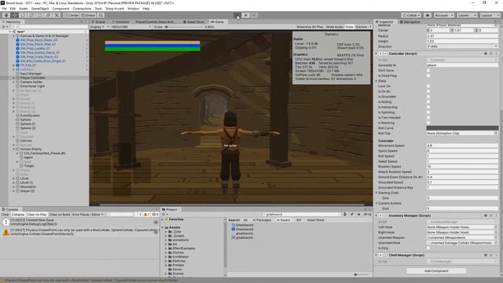Collapse the Controller (Script) component

click(x=376, y=53)
